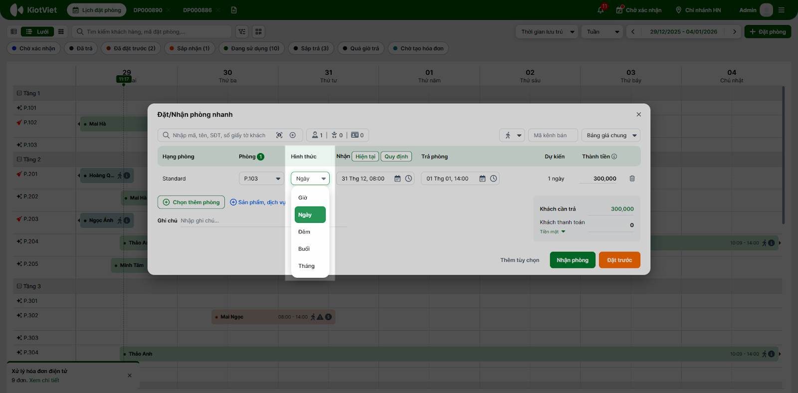Add new customer with plus icon
This screenshot has width=798, height=393.
pos(293,135)
